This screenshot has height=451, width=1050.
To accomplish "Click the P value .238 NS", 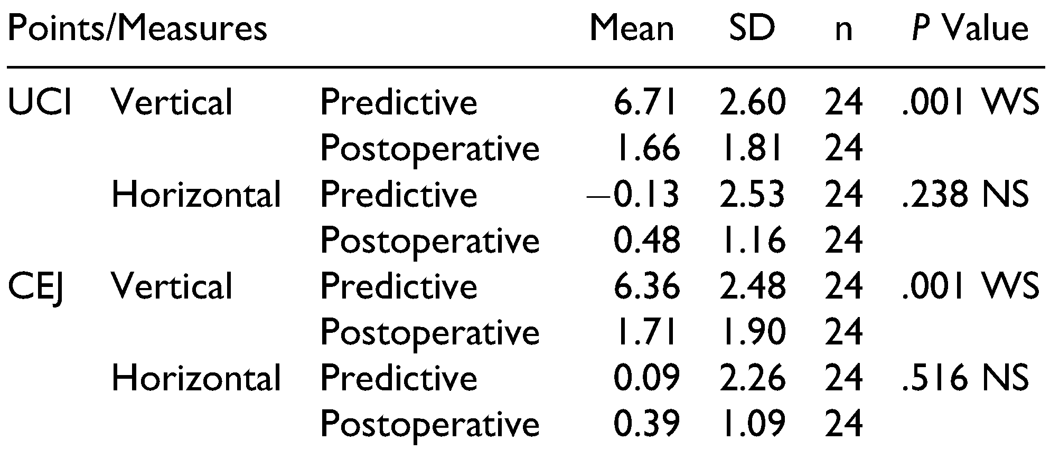I will [965, 195].
